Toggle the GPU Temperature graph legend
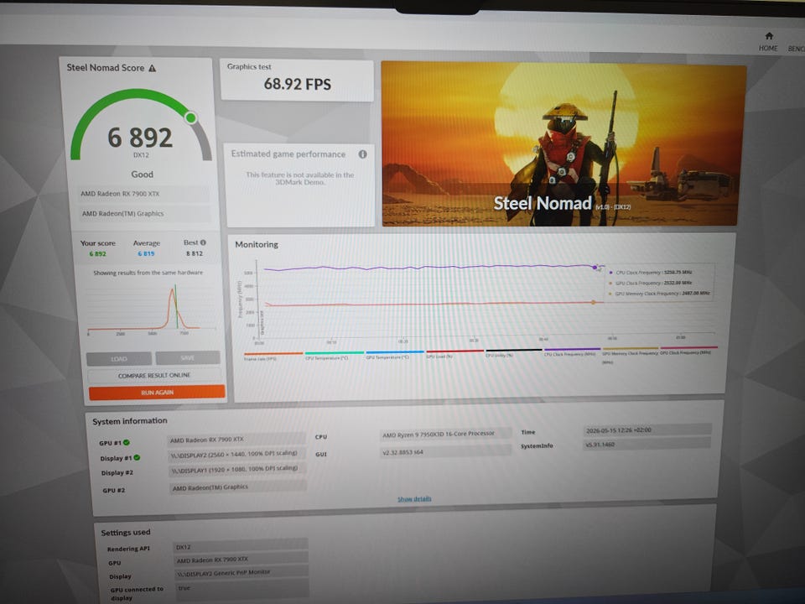The width and height of the screenshot is (805, 604). [394, 355]
